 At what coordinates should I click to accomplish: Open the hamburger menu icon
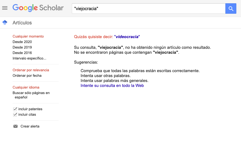coord(5,8)
